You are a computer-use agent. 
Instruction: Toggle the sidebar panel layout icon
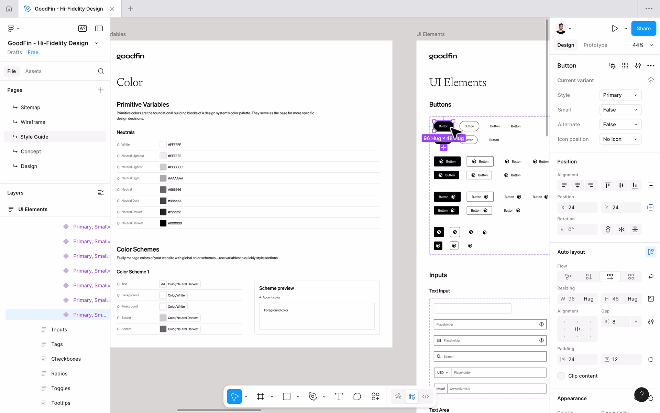99,29
